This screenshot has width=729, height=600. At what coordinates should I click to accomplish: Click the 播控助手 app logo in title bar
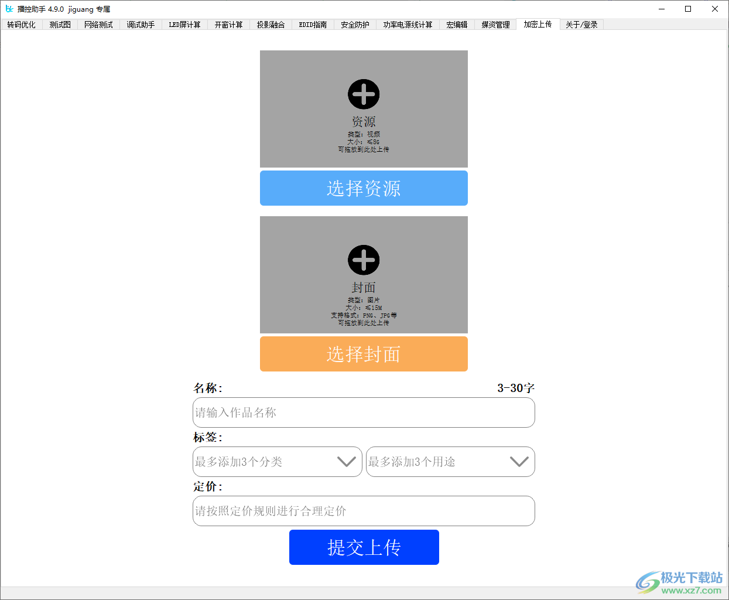pyautogui.click(x=8, y=9)
